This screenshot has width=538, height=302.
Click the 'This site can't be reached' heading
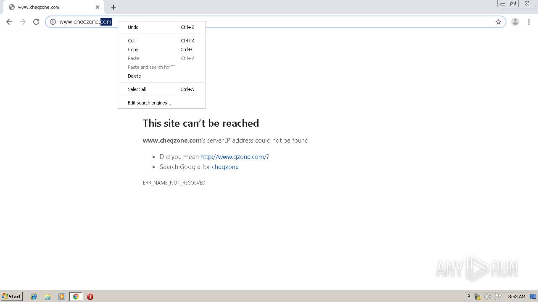[201, 123]
